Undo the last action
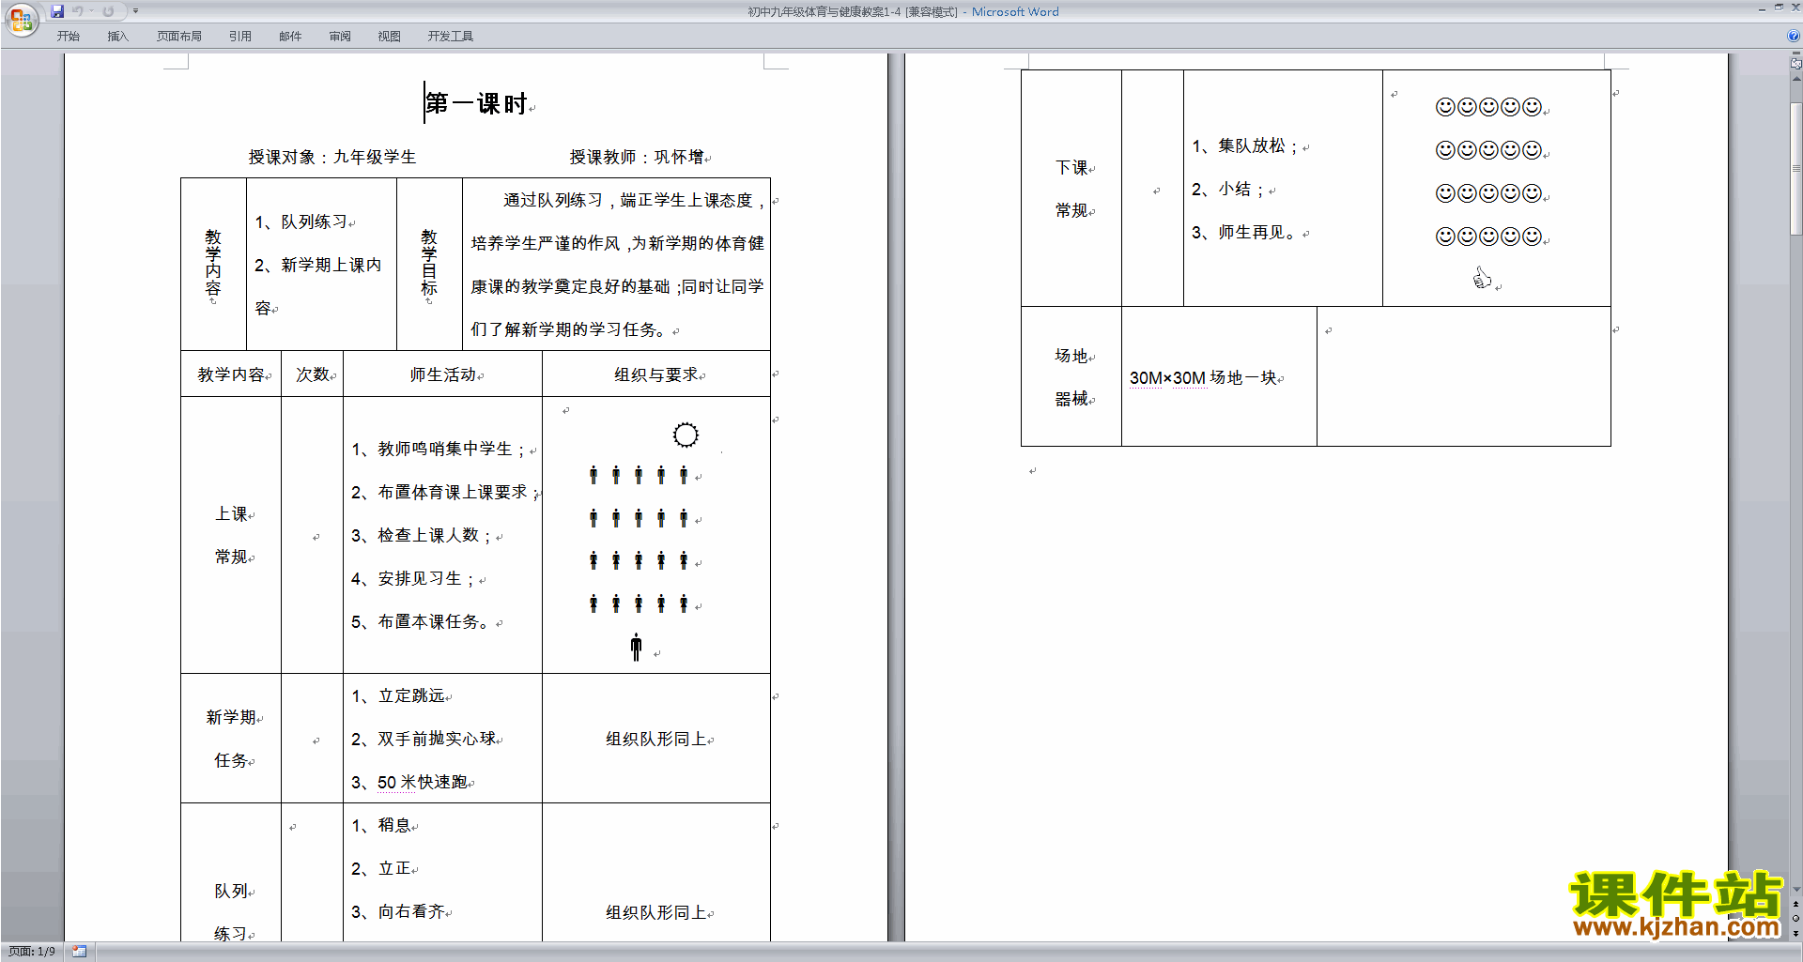 [78, 11]
